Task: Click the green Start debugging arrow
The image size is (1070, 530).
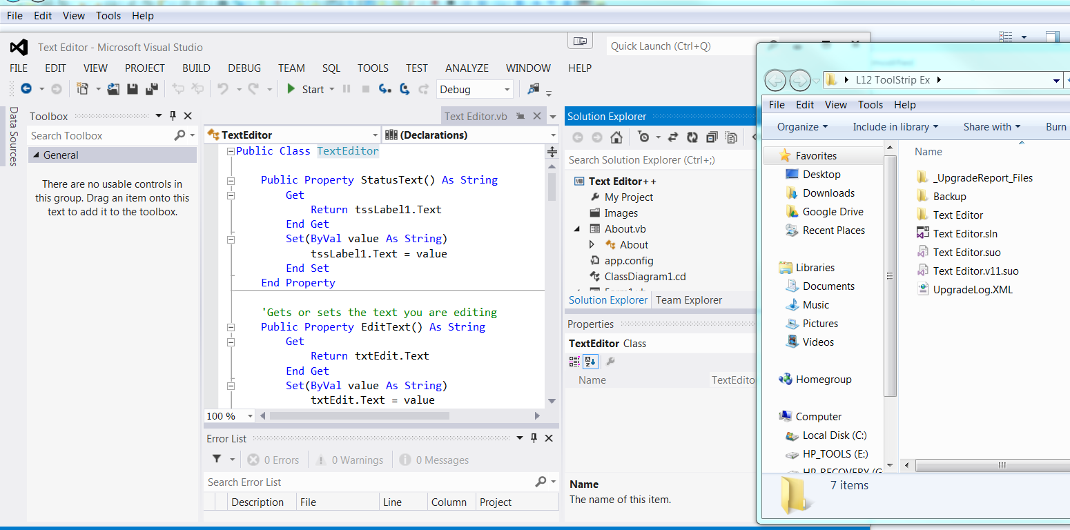Action: (x=291, y=89)
